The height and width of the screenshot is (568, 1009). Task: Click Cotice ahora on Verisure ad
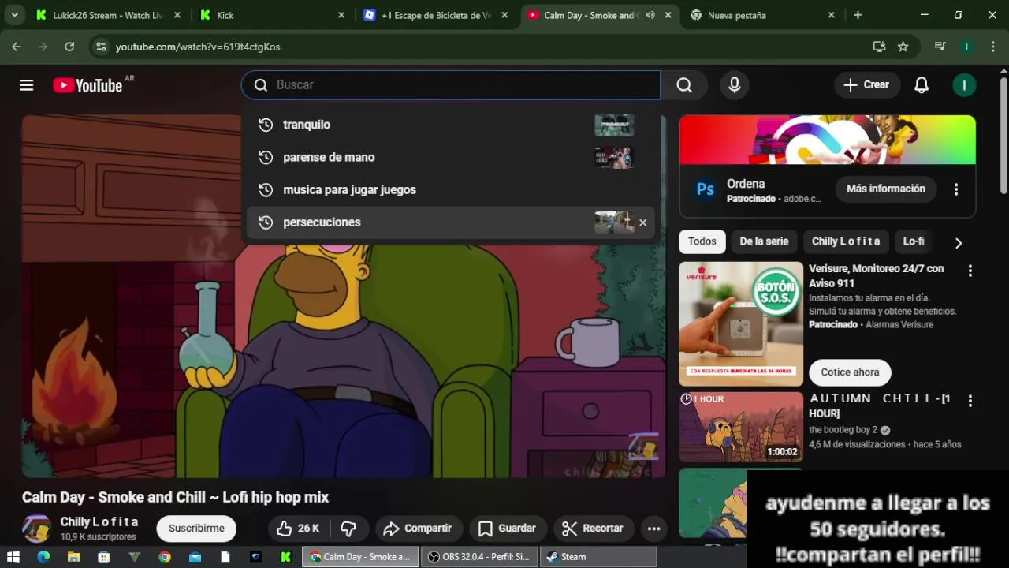coord(850,372)
